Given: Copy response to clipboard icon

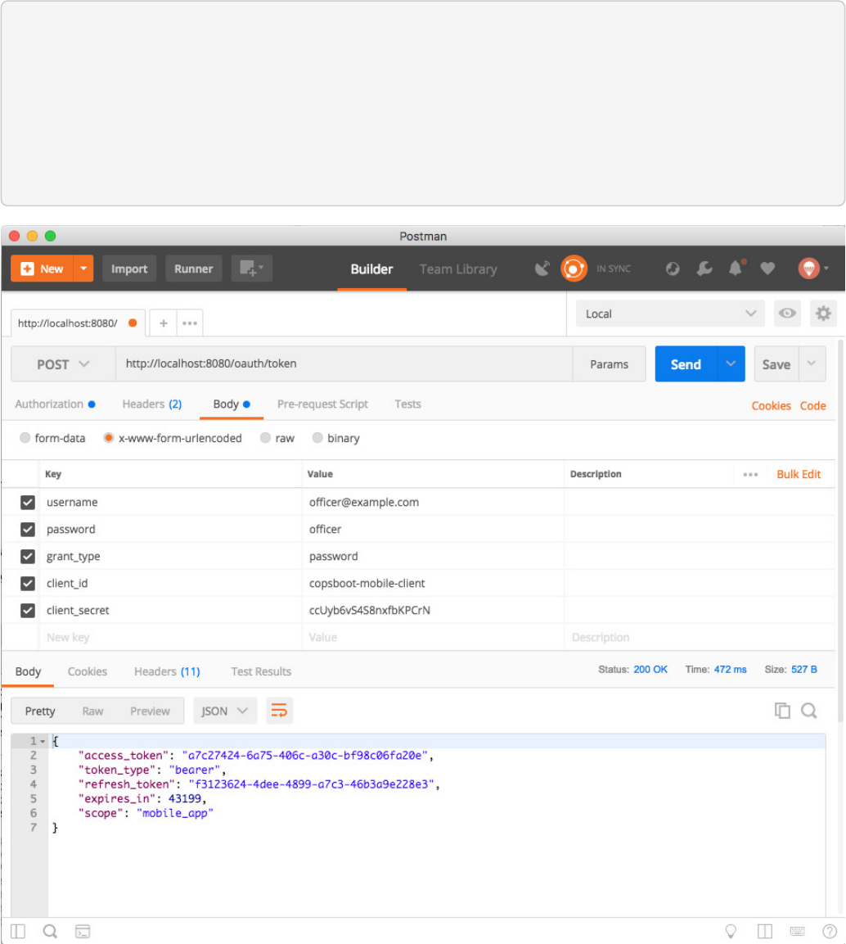Looking at the screenshot, I should (x=782, y=711).
